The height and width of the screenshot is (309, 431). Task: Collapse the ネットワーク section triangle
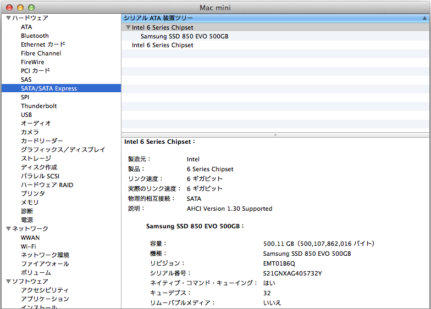point(9,228)
